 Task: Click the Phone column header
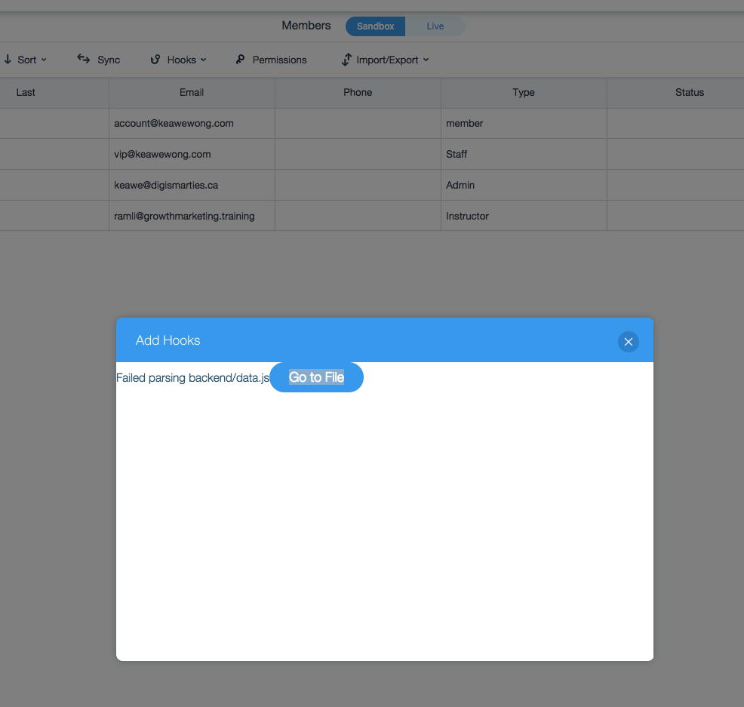click(358, 93)
